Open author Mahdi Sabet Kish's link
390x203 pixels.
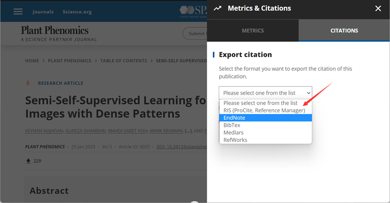(x=128, y=131)
